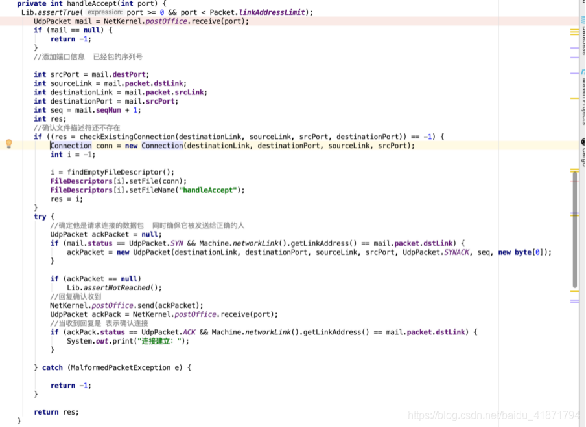Image resolution: width=586 pixels, height=427 pixels.
Task: Click 'findEmptyFileDescriptor()' call
Action: (119, 172)
